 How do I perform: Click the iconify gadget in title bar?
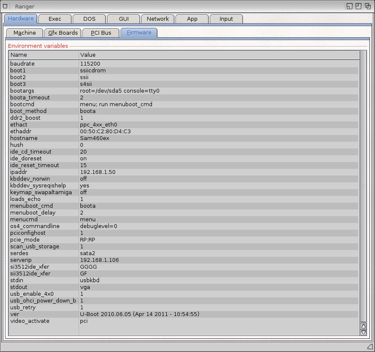coord(350,6)
